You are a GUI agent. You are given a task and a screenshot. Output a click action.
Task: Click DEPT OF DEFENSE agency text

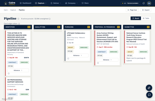[103, 44]
